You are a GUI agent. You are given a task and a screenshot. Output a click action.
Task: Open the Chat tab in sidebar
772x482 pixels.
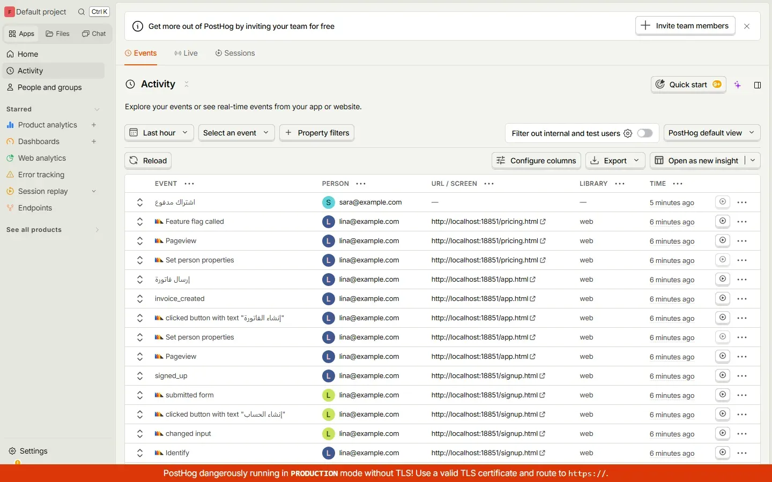(94, 34)
